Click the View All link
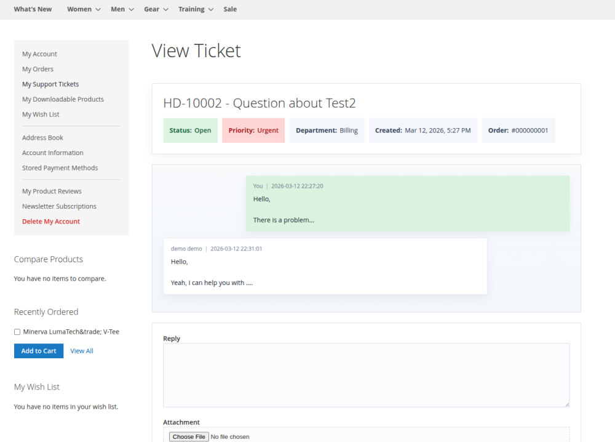615x442 pixels. tap(82, 351)
